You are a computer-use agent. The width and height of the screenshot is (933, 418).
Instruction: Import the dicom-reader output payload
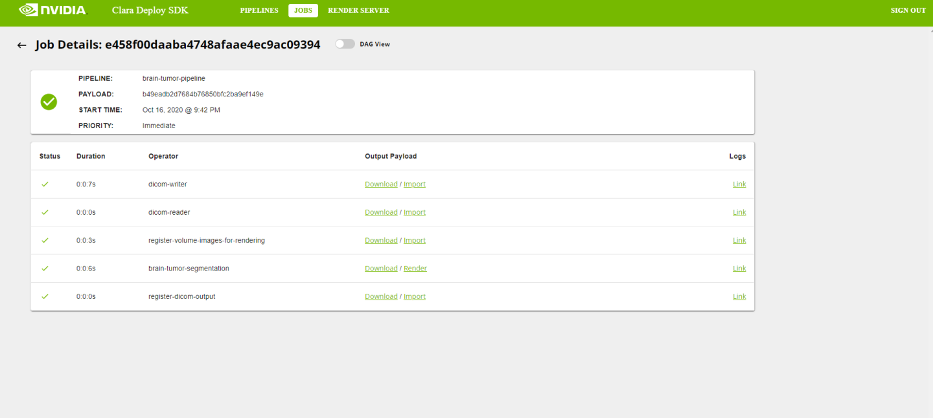coord(415,212)
